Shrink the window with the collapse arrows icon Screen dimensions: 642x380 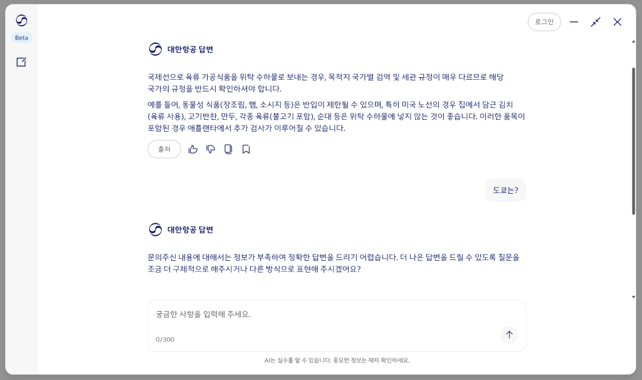pos(596,22)
